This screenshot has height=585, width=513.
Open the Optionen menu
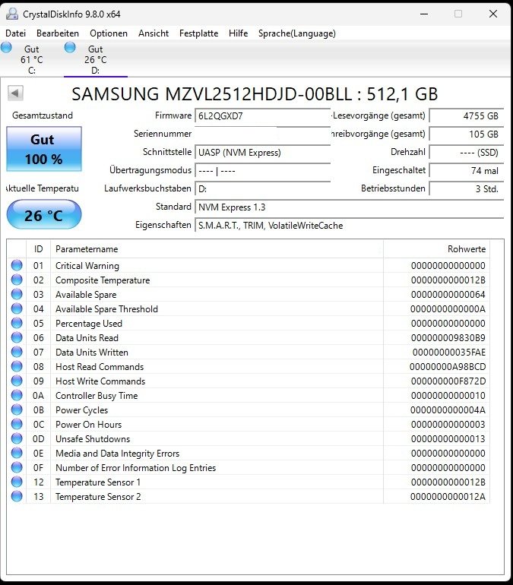tap(109, 33)
